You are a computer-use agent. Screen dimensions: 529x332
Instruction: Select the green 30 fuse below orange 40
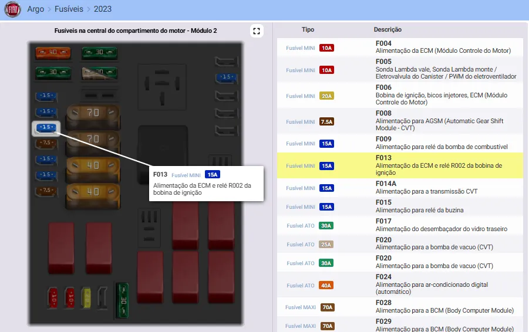click(x=53, y=73)
